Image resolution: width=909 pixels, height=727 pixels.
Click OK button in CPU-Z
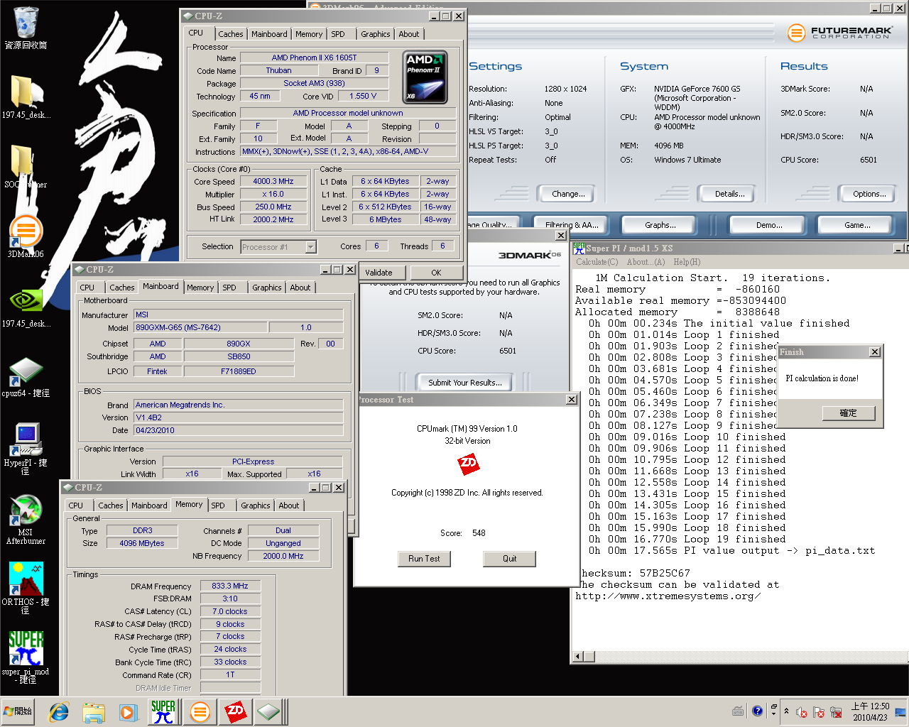(436, 273)
